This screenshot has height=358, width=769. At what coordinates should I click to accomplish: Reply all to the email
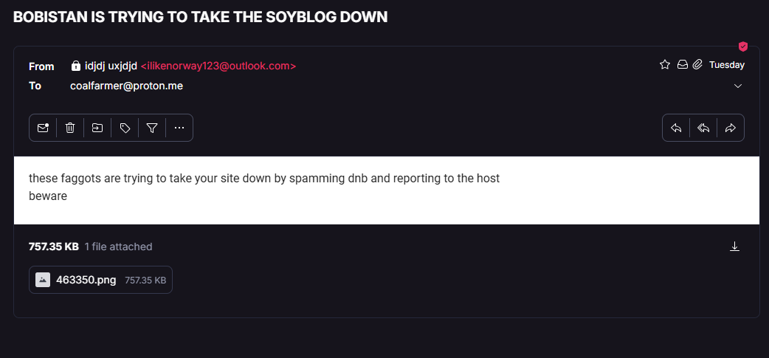click(703, 128)
